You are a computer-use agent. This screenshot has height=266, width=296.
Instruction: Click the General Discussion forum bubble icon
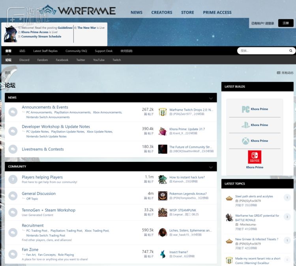[x=13, y=196]
